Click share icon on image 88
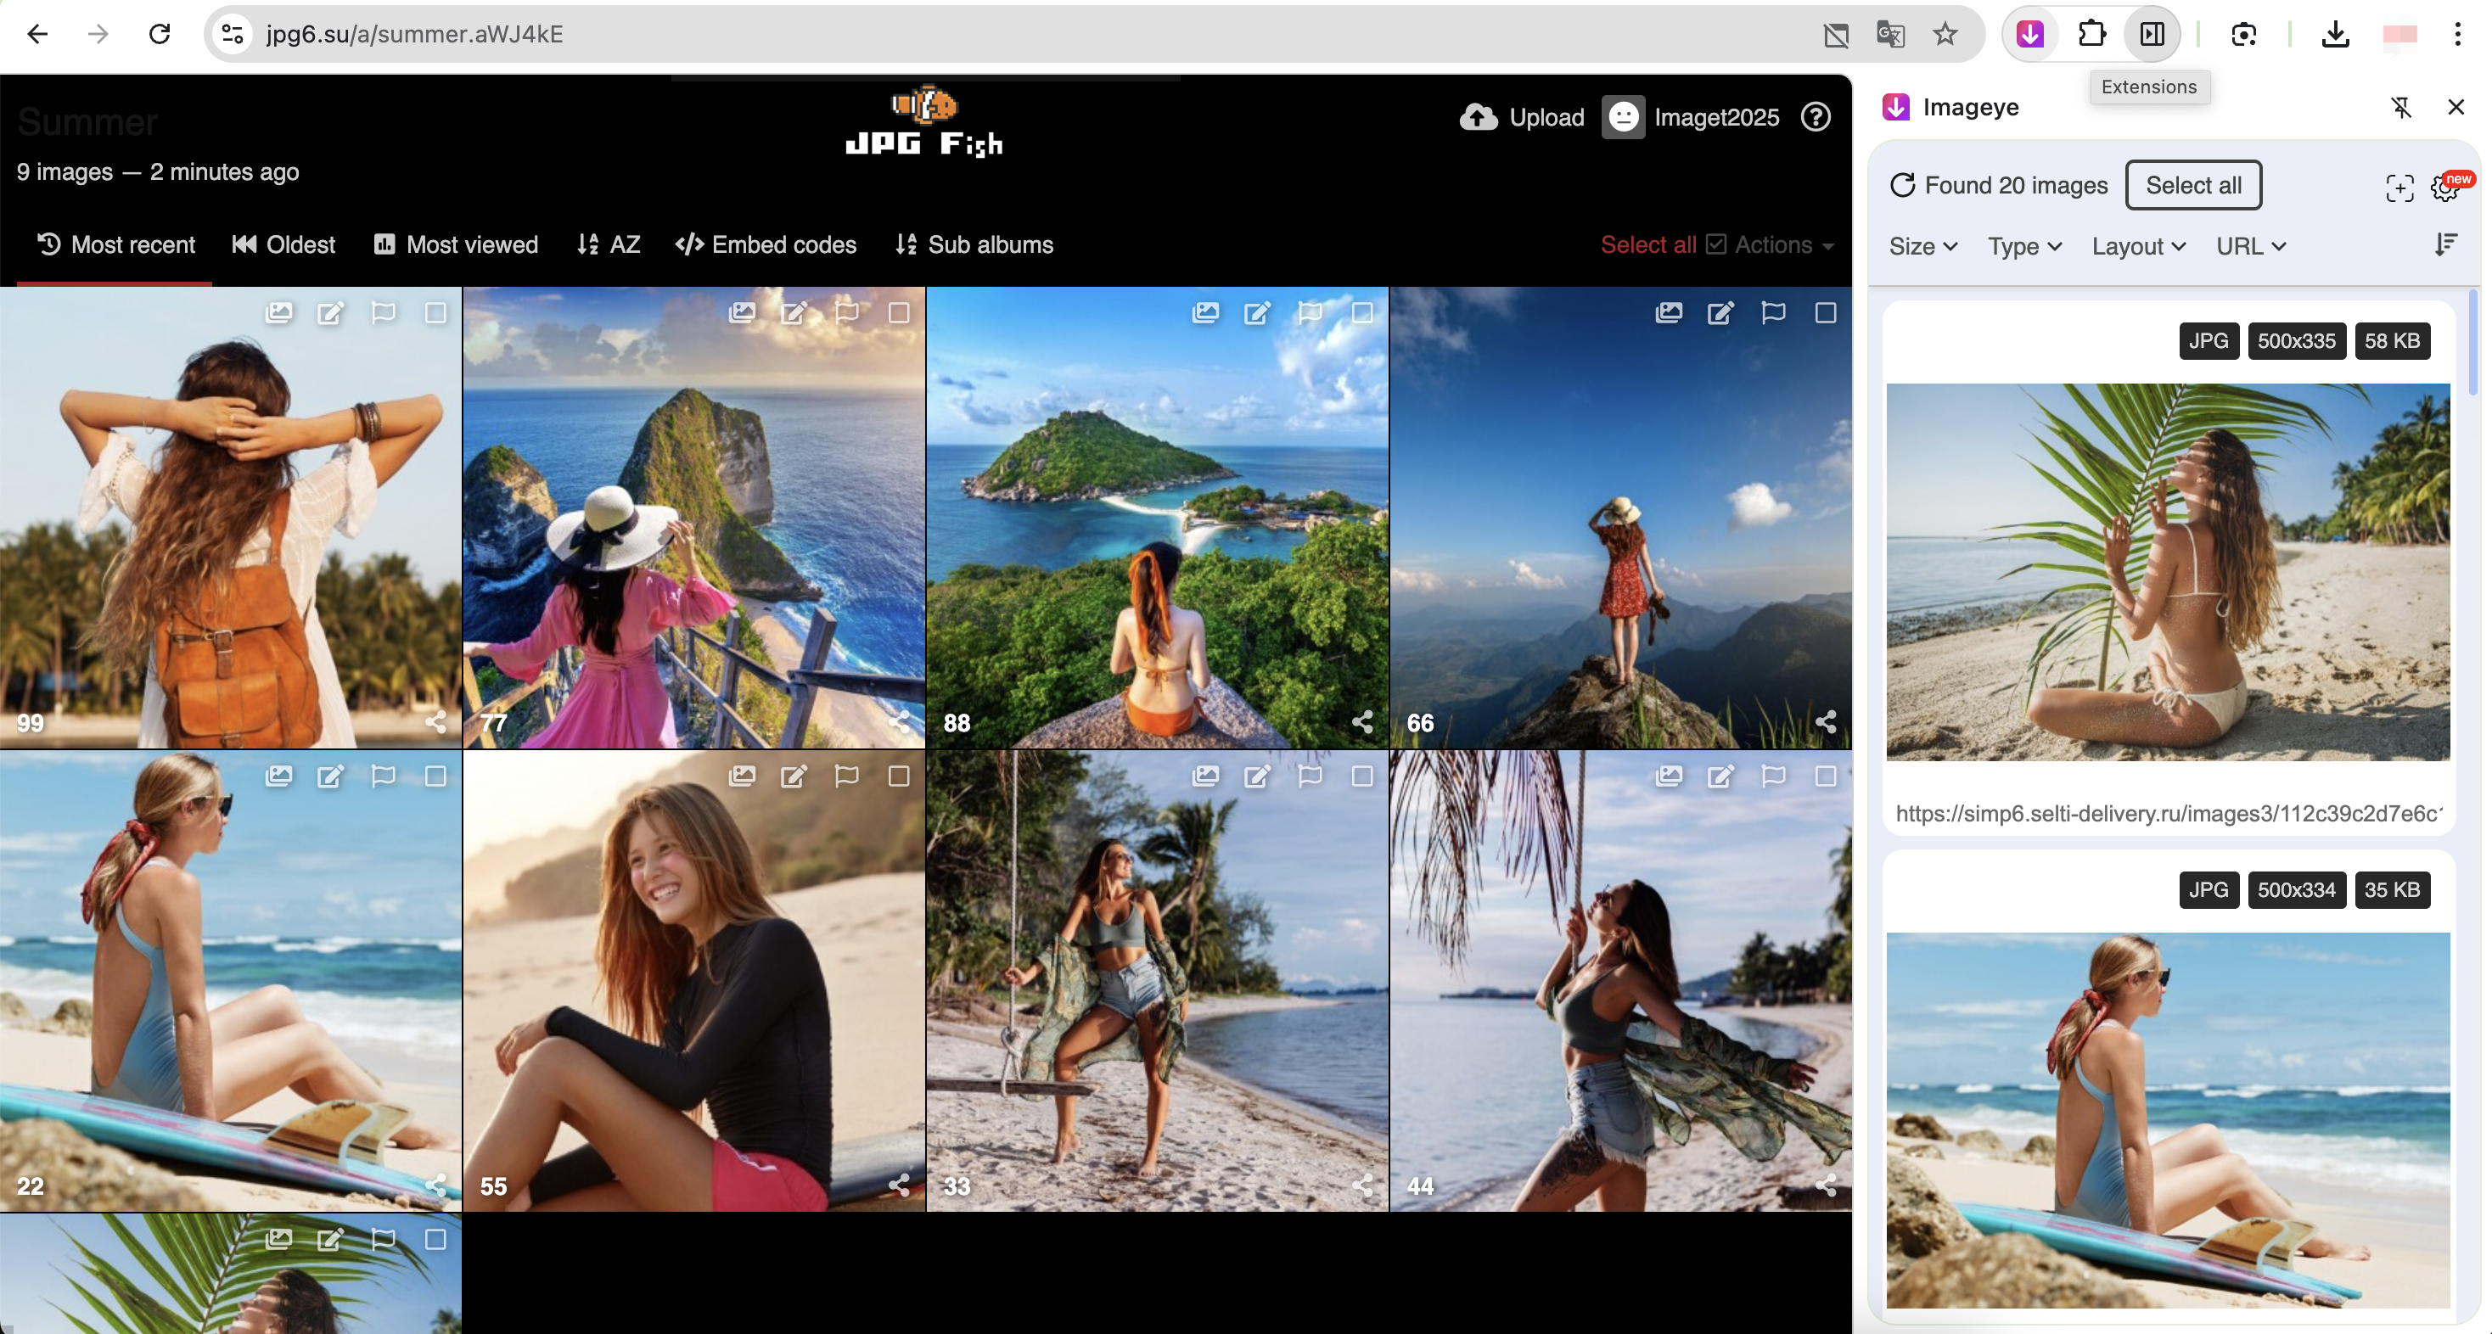The height and width of the screenshot is (1334, 2492). [x=1362, y=721]
